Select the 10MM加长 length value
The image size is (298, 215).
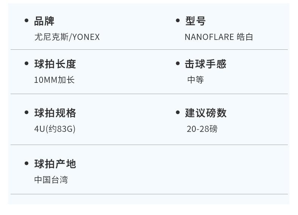[54, 80]
